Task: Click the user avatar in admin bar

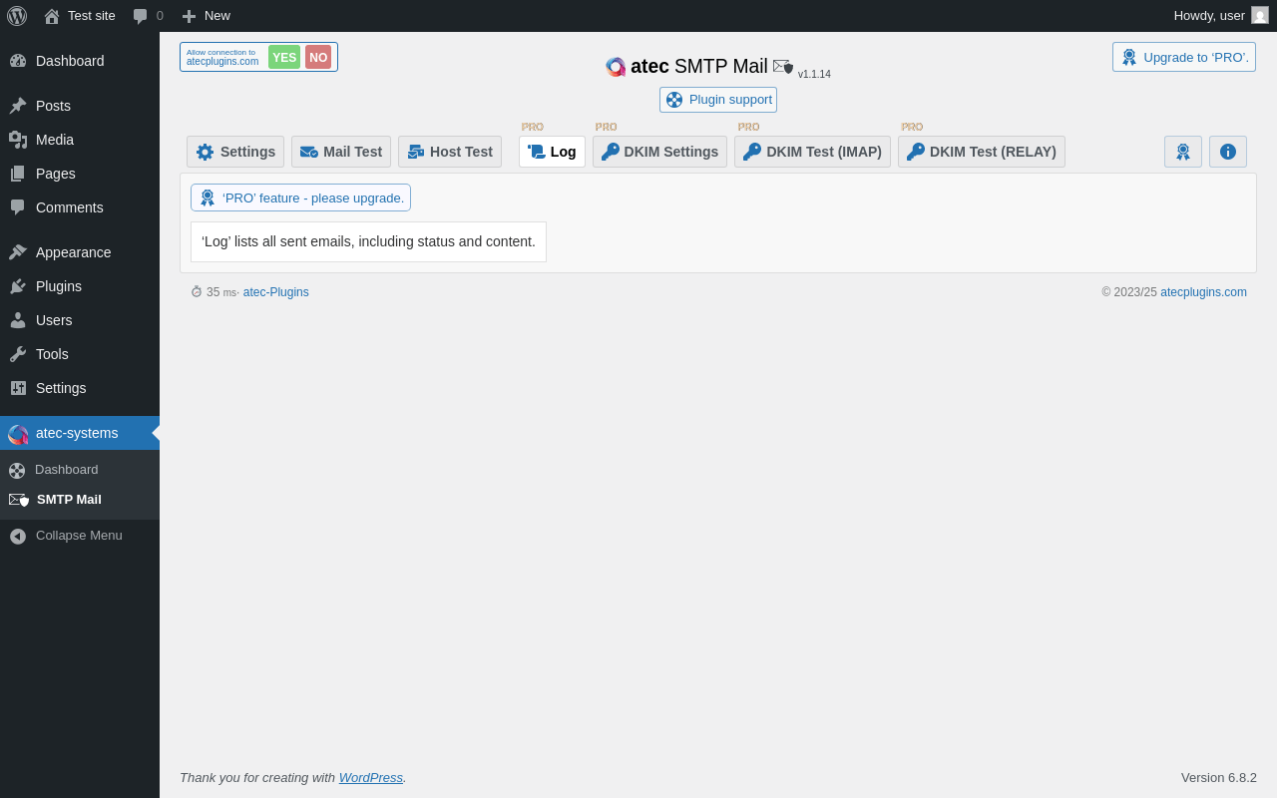Action: [1260, 15]
